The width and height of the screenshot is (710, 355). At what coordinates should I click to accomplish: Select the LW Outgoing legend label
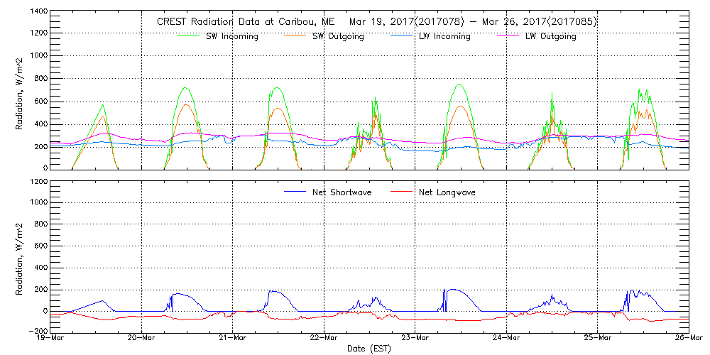[550, 37]
